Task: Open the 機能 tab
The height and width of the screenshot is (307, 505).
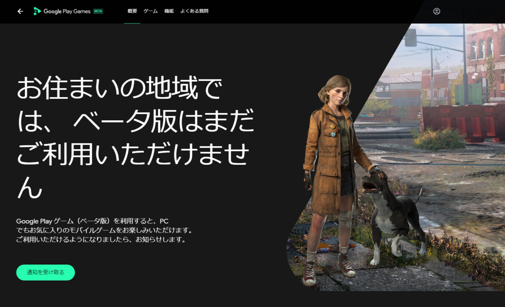Action: coord(169,11)
